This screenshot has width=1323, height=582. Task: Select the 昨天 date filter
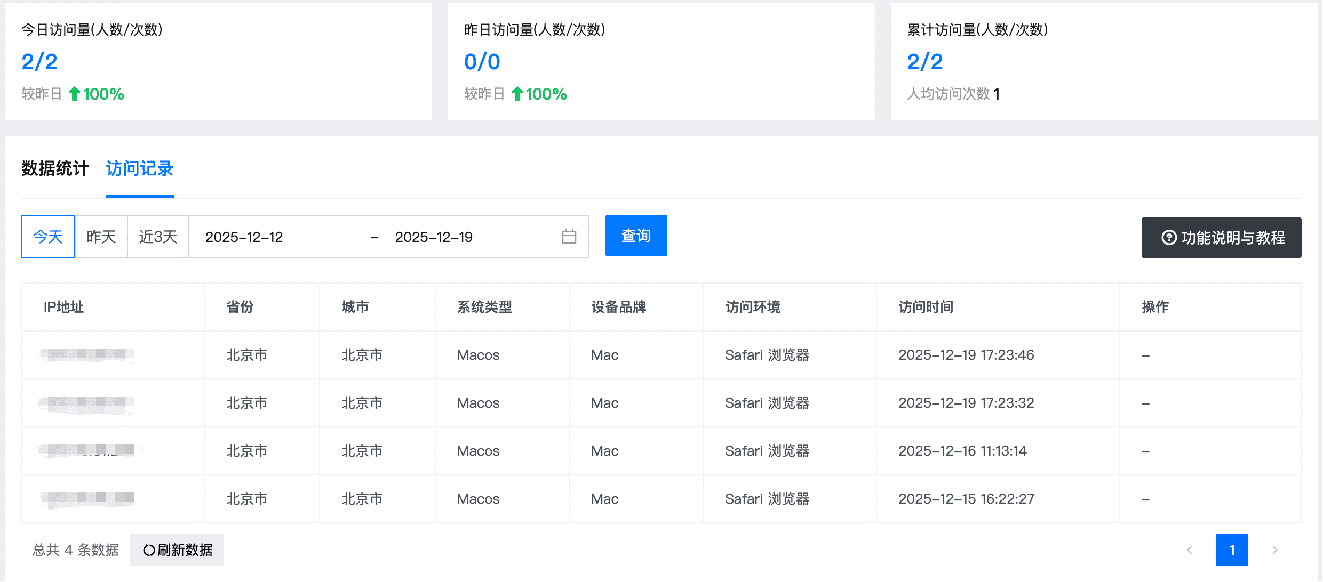101,237
